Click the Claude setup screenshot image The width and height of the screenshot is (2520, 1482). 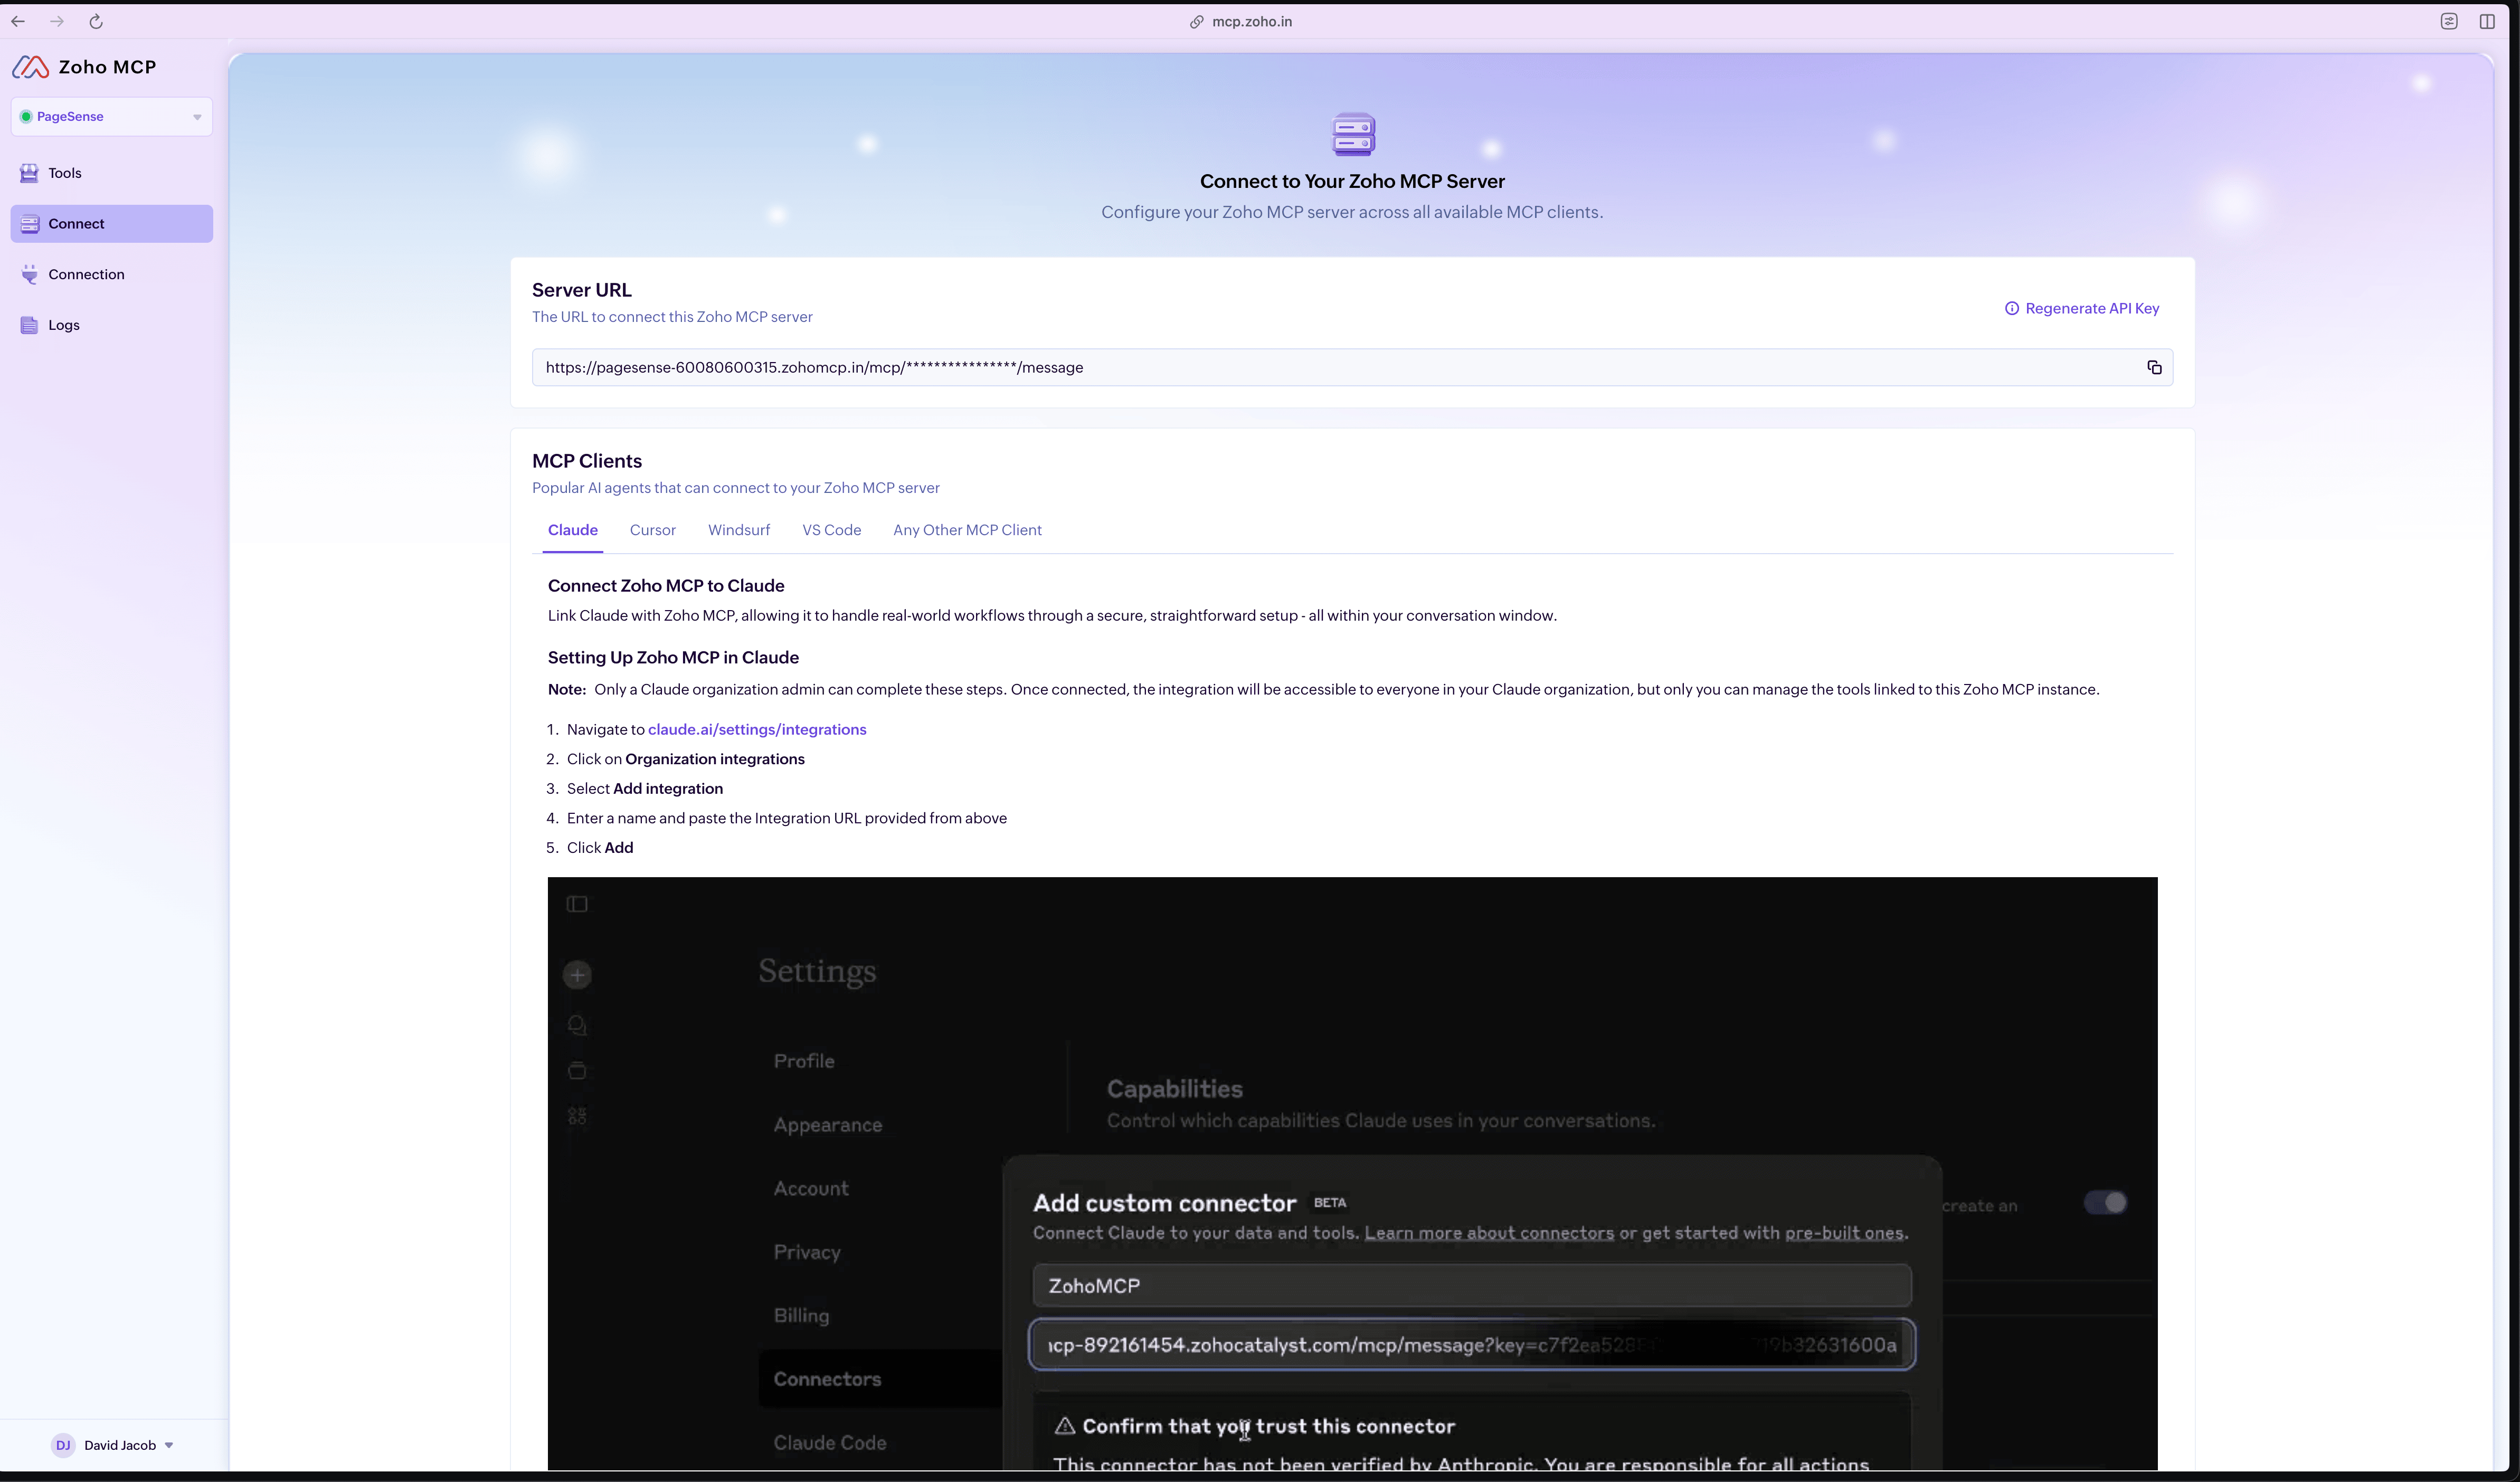1352,1174
